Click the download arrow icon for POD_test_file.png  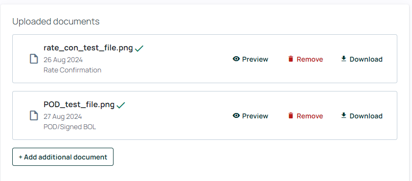[343, 115]
